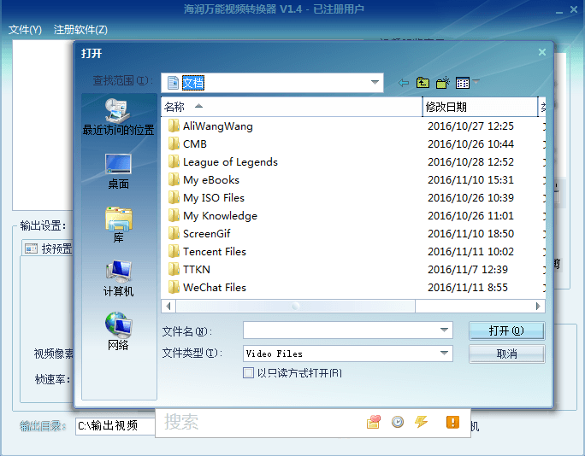Select the League of Legends folder
This screenshot has width=585, height=456.
(229, 162)
